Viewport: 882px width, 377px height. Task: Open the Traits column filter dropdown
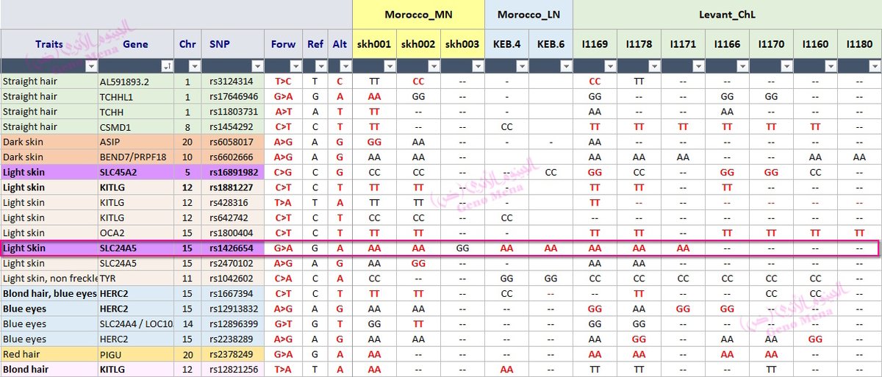pos(90,66)
